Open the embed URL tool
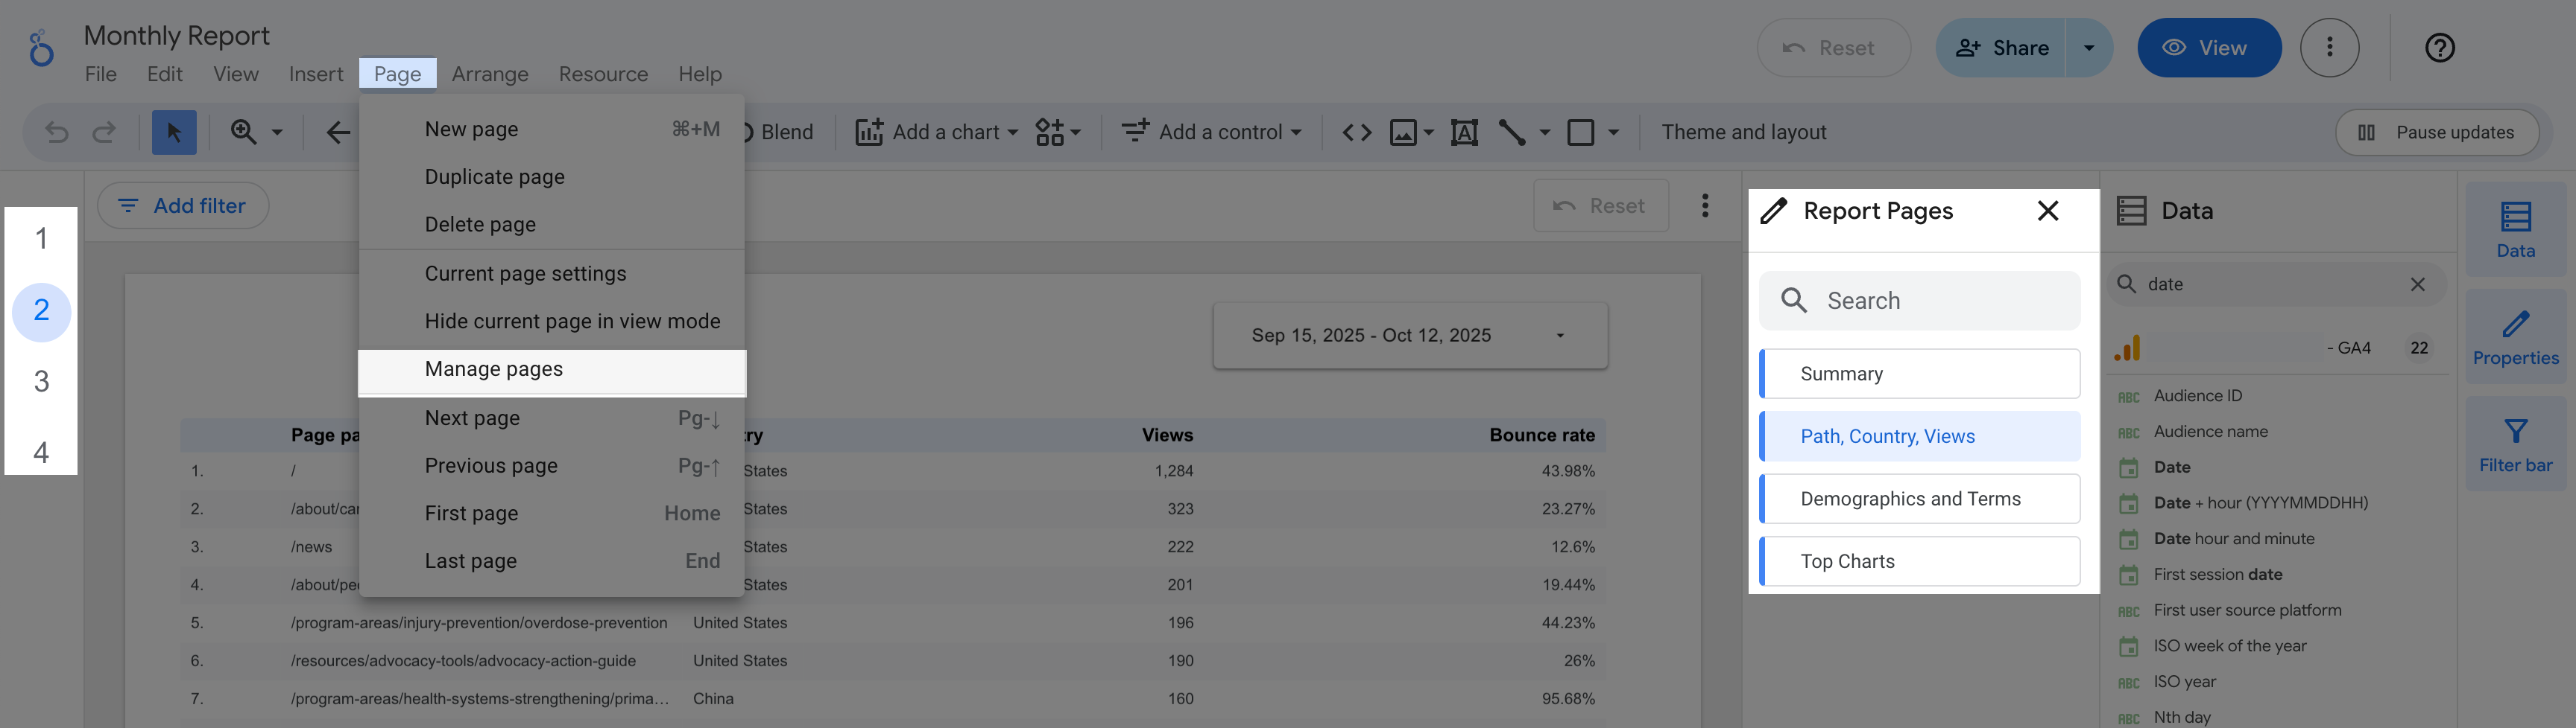Viewport: 2576px width, 728px height. [1358, 131]
